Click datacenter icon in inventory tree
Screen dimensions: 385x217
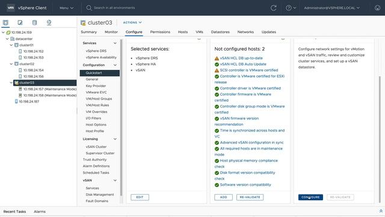(13, 39)
